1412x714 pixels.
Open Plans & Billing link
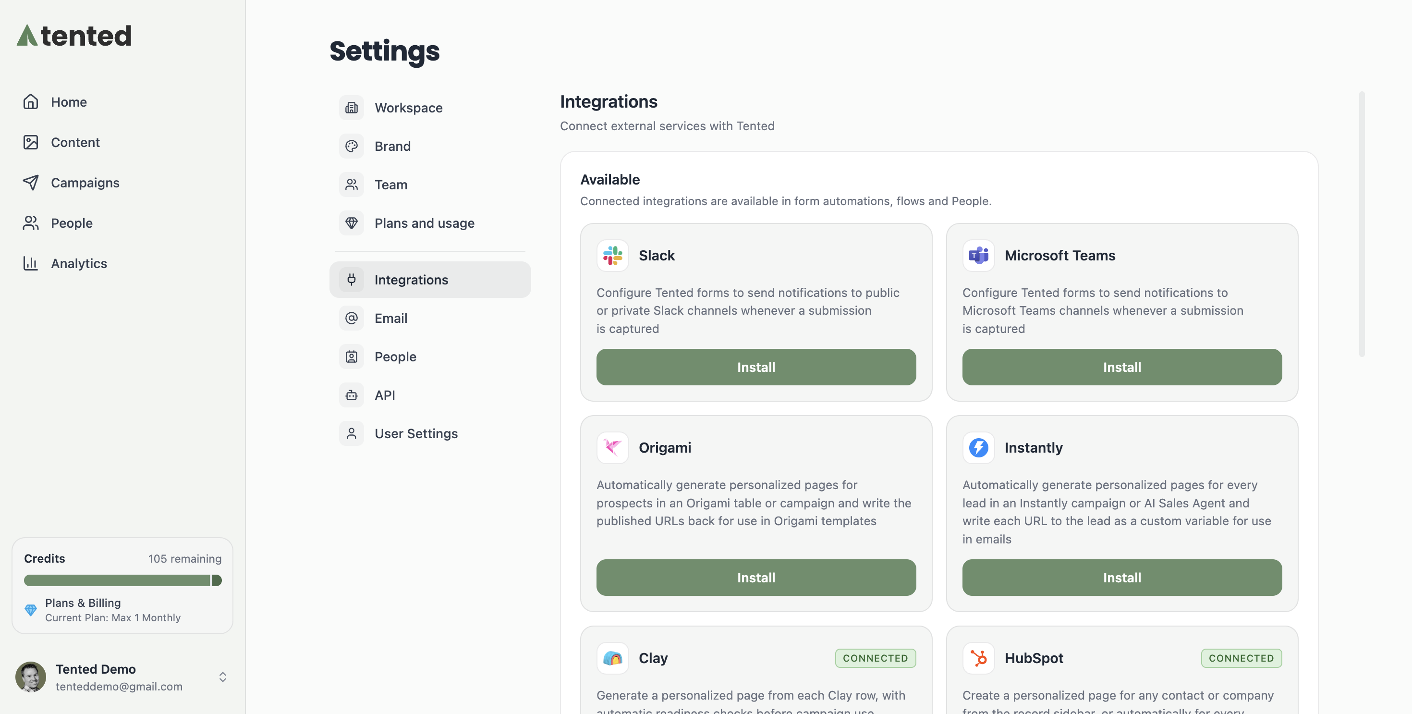pyautogui.click(x=83, y=603)
